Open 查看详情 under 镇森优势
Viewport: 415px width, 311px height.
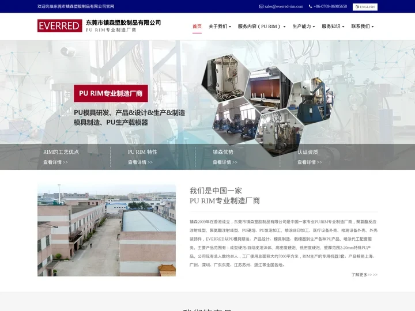[x=225, y=162]
